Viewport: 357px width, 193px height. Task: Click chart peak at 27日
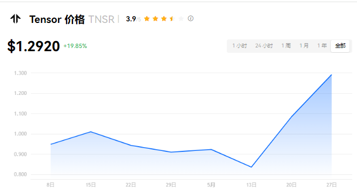coord(331,75)
